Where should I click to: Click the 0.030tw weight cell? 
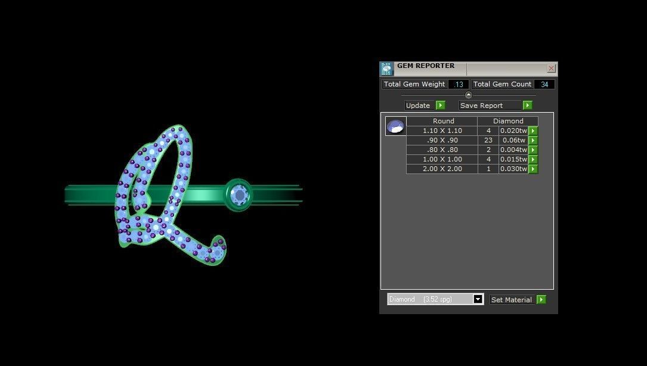pyautogui.click(x=513, y=169)
